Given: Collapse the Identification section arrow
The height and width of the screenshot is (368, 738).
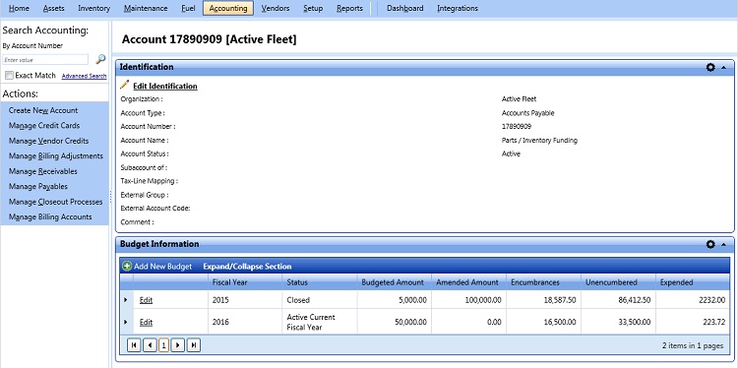Looking at the screenshot, I should (x=723, y=68).
